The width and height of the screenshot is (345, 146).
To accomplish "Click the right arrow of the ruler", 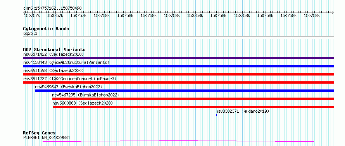I will (333, 12).
